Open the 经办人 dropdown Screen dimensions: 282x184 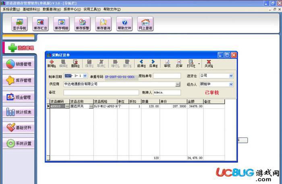[231, 84]
